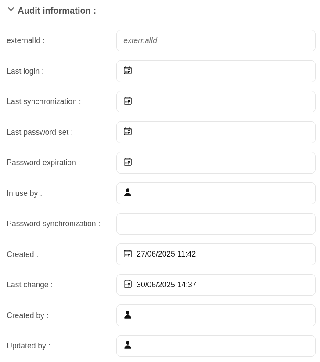This screenshot has width=320, height=362.
Task: Open the Password expiration calendar icon
Action: [128, 162]
